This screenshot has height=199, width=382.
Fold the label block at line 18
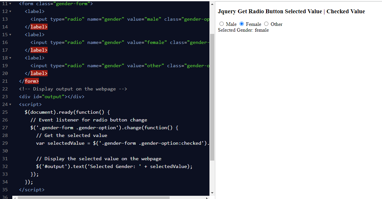(x=10, y=58)
